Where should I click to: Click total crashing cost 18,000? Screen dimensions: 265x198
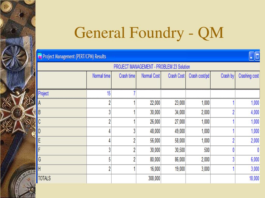[x=254, y=178]
